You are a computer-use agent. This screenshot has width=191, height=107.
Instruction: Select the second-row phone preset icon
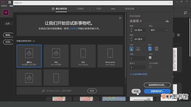56,78
